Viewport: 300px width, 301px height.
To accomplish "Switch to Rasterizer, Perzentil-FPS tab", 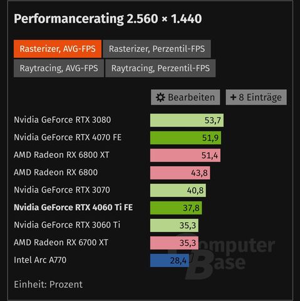I will pos(157,49).
